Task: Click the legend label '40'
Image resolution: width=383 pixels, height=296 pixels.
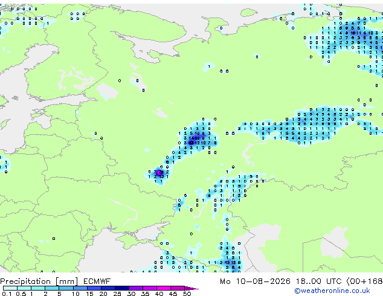Action: [159, 294]
